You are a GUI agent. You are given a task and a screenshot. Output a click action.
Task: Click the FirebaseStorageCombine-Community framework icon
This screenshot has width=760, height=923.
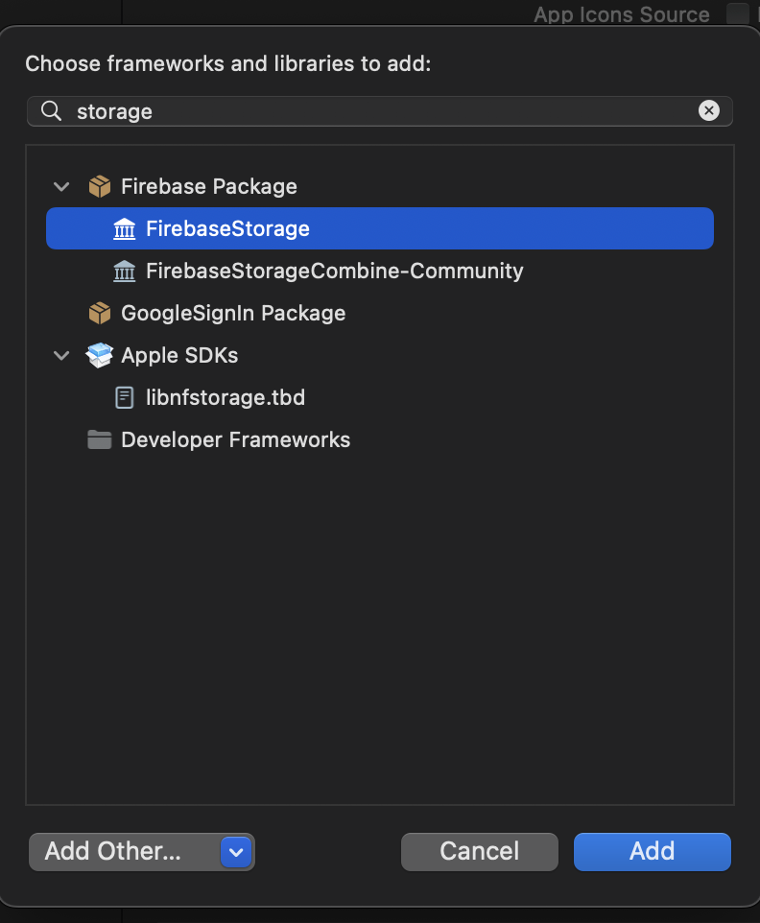point(124,271)
